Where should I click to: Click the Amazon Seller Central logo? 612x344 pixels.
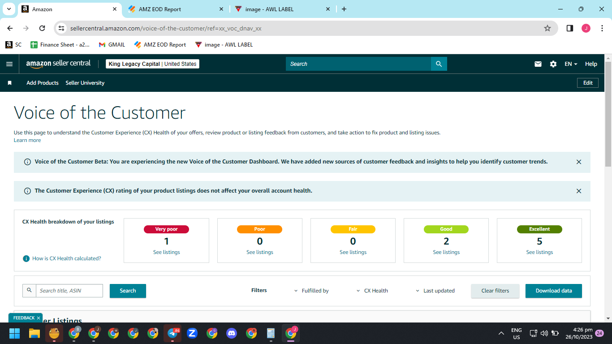click(x=58, y=64)
